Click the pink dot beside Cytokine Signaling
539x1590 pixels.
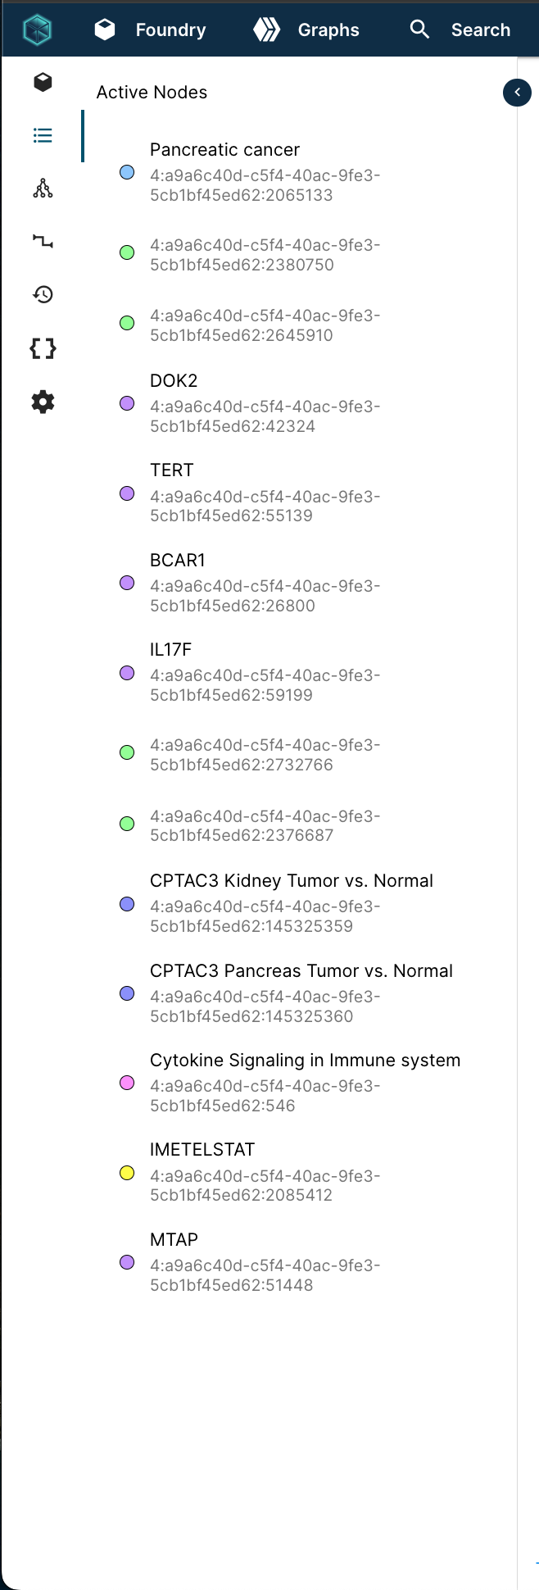(x=127, y=1083)
